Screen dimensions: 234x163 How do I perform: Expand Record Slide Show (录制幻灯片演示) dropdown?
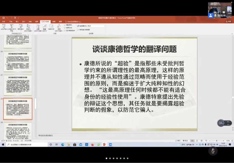point(59,29)
